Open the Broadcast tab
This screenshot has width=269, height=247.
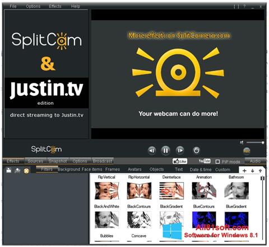[103, 161]
